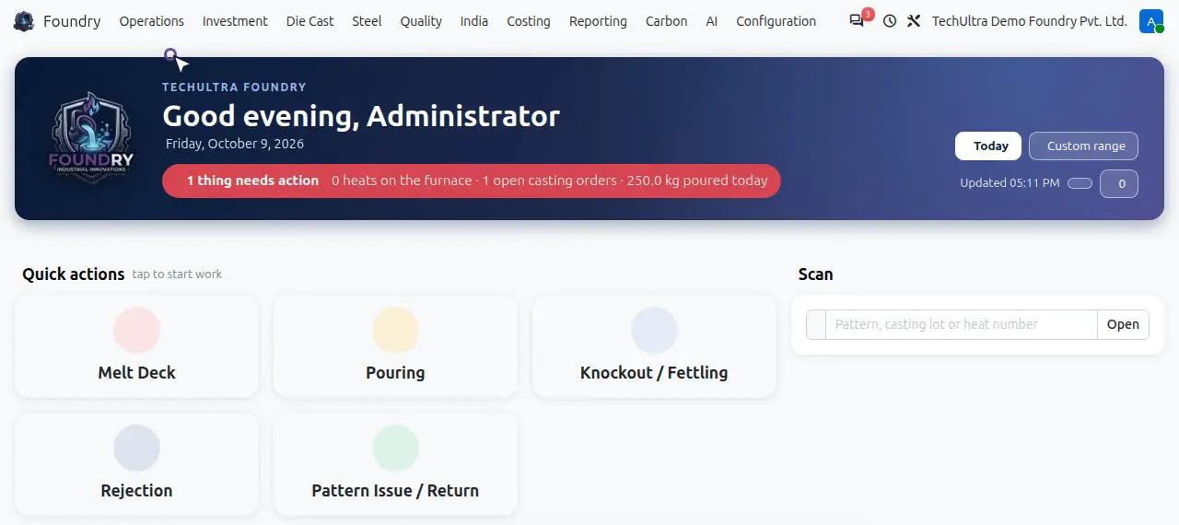
Task: Start the Pouring quick action
Action: 395,346
